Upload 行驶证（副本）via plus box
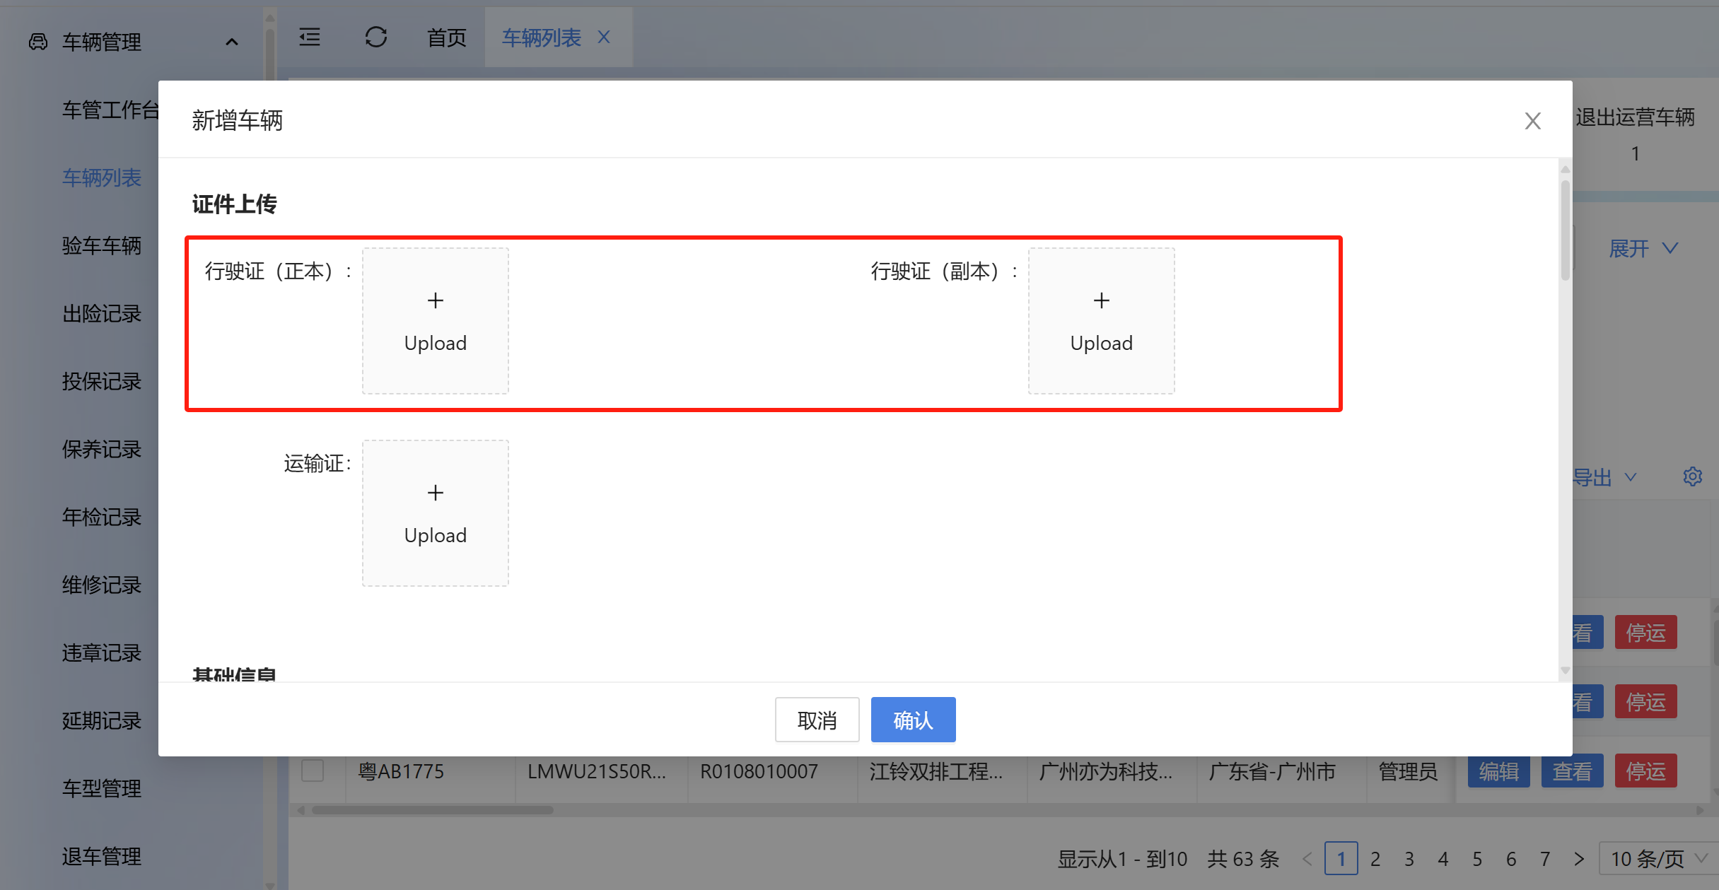1719x890 pixels. point(1101,320)
